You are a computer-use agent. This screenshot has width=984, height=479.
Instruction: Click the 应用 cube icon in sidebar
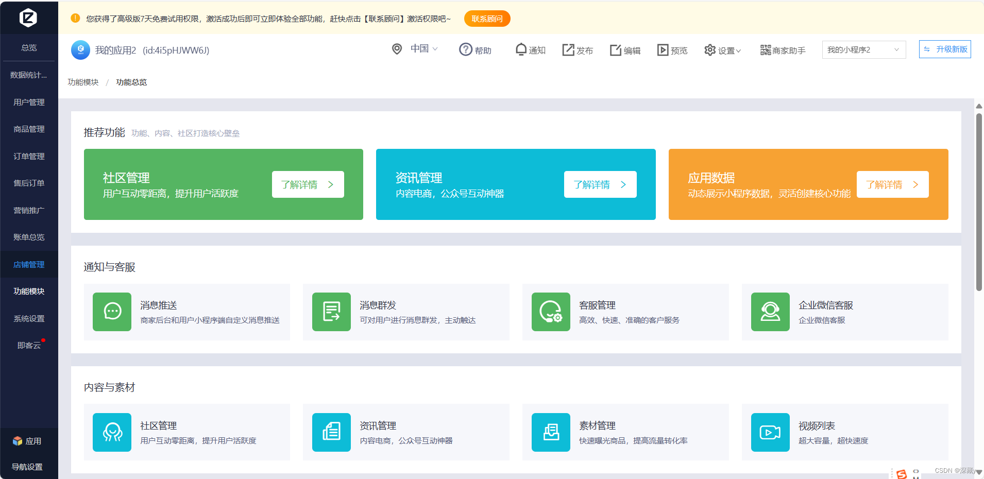point(18,441)
